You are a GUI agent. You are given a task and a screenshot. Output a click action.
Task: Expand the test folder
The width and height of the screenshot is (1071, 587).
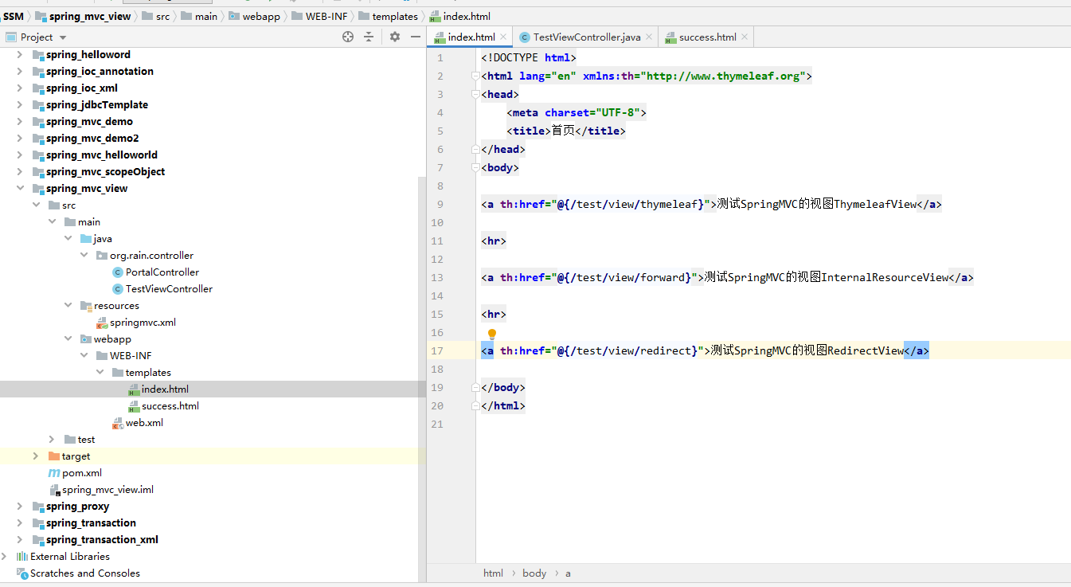52,440
